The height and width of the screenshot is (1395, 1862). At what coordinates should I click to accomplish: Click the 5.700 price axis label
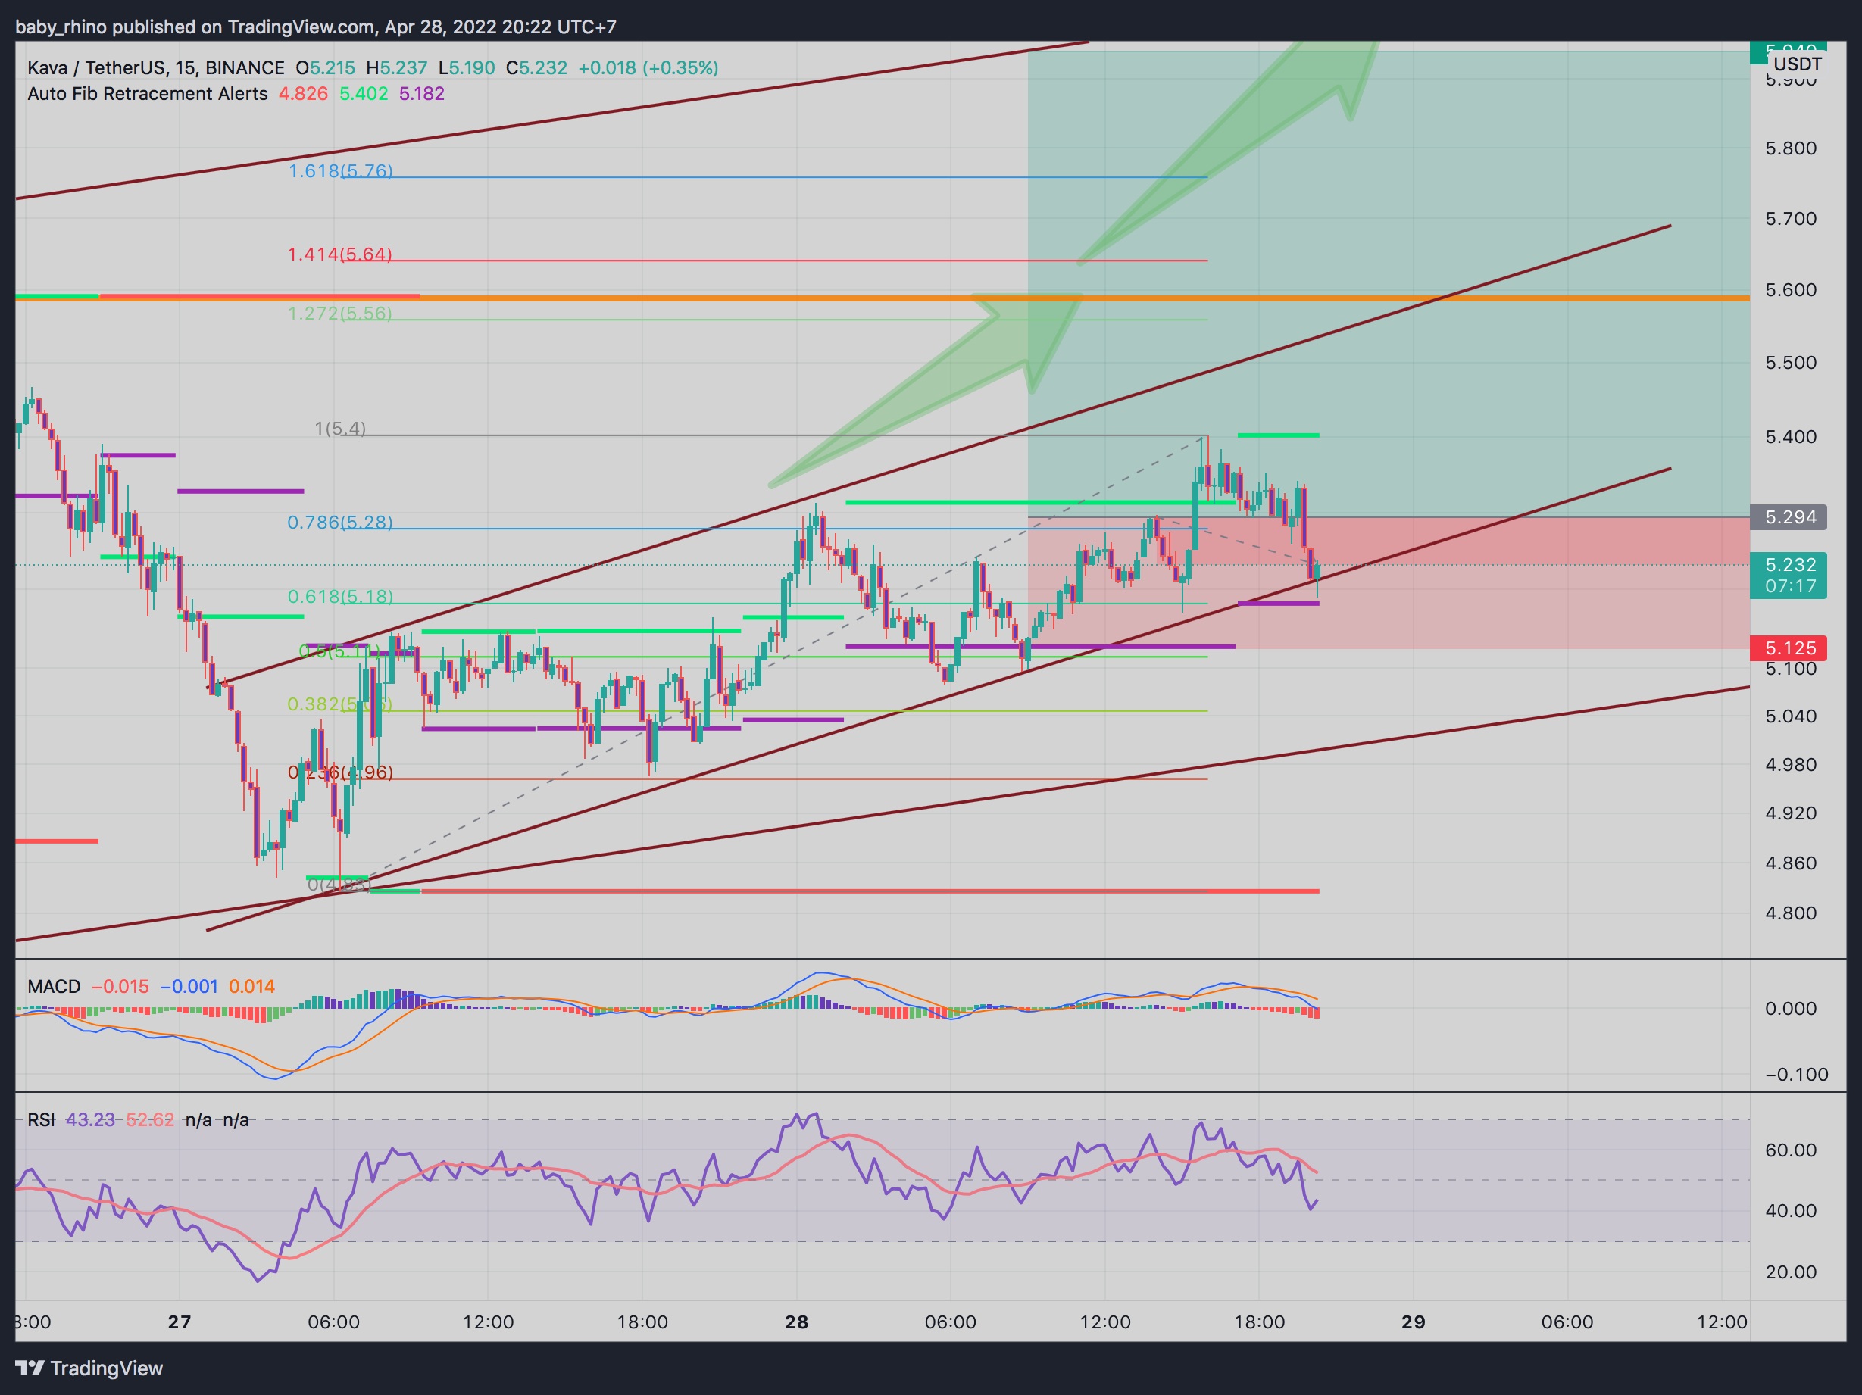click(x=1792, y=219)
